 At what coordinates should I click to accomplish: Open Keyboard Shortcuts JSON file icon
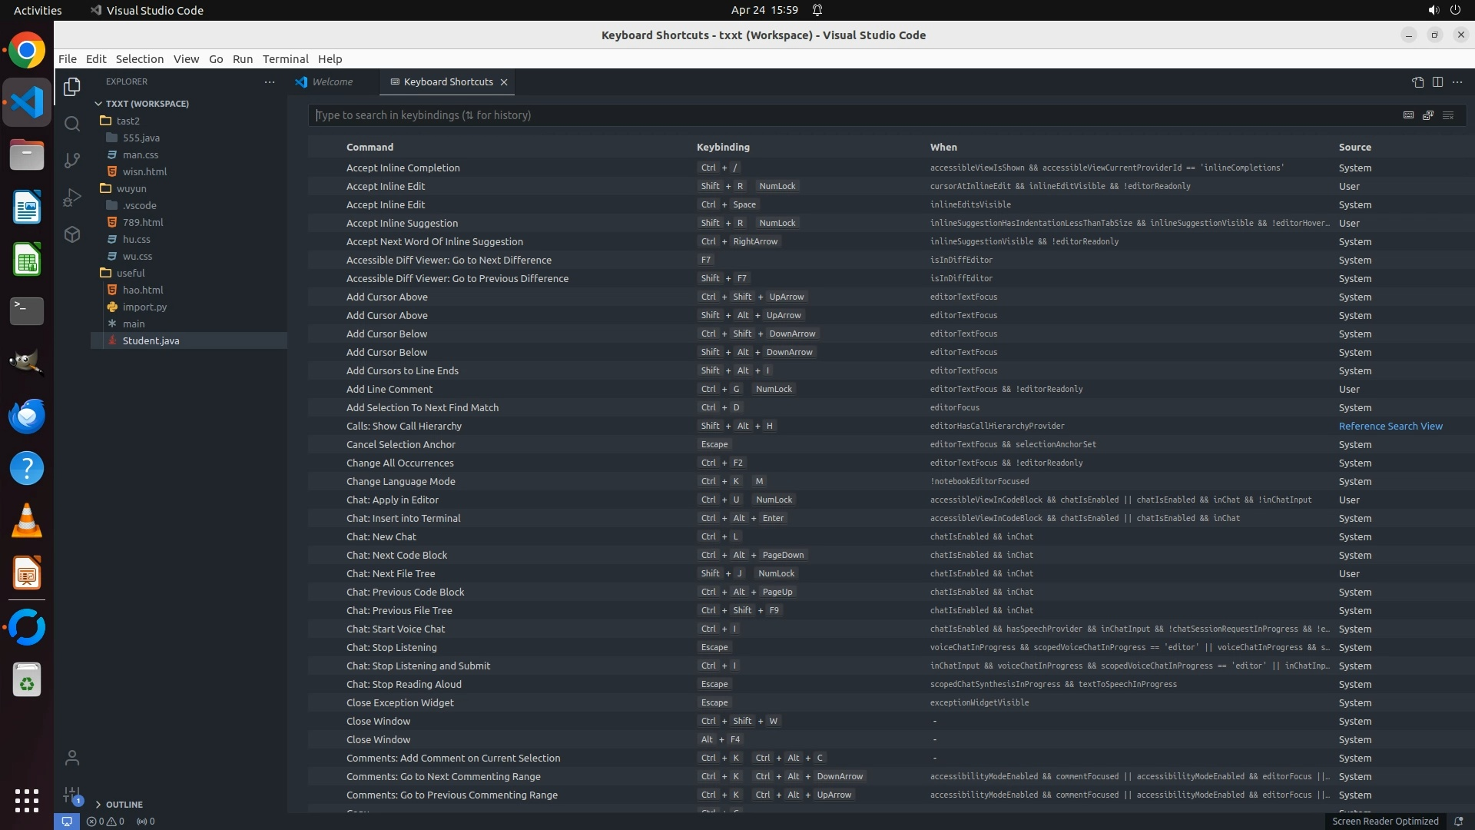pos(1417,82)
